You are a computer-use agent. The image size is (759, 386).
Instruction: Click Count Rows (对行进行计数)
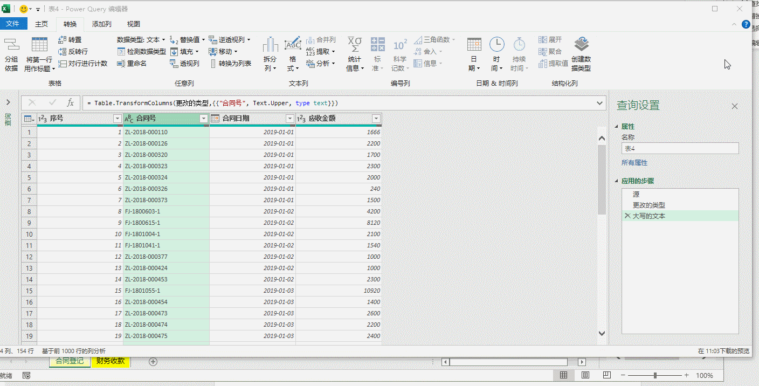point(82,63)
